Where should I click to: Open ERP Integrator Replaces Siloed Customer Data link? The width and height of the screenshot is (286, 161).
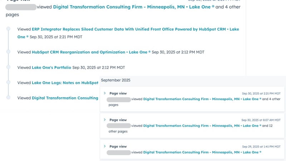click(135, 29)
